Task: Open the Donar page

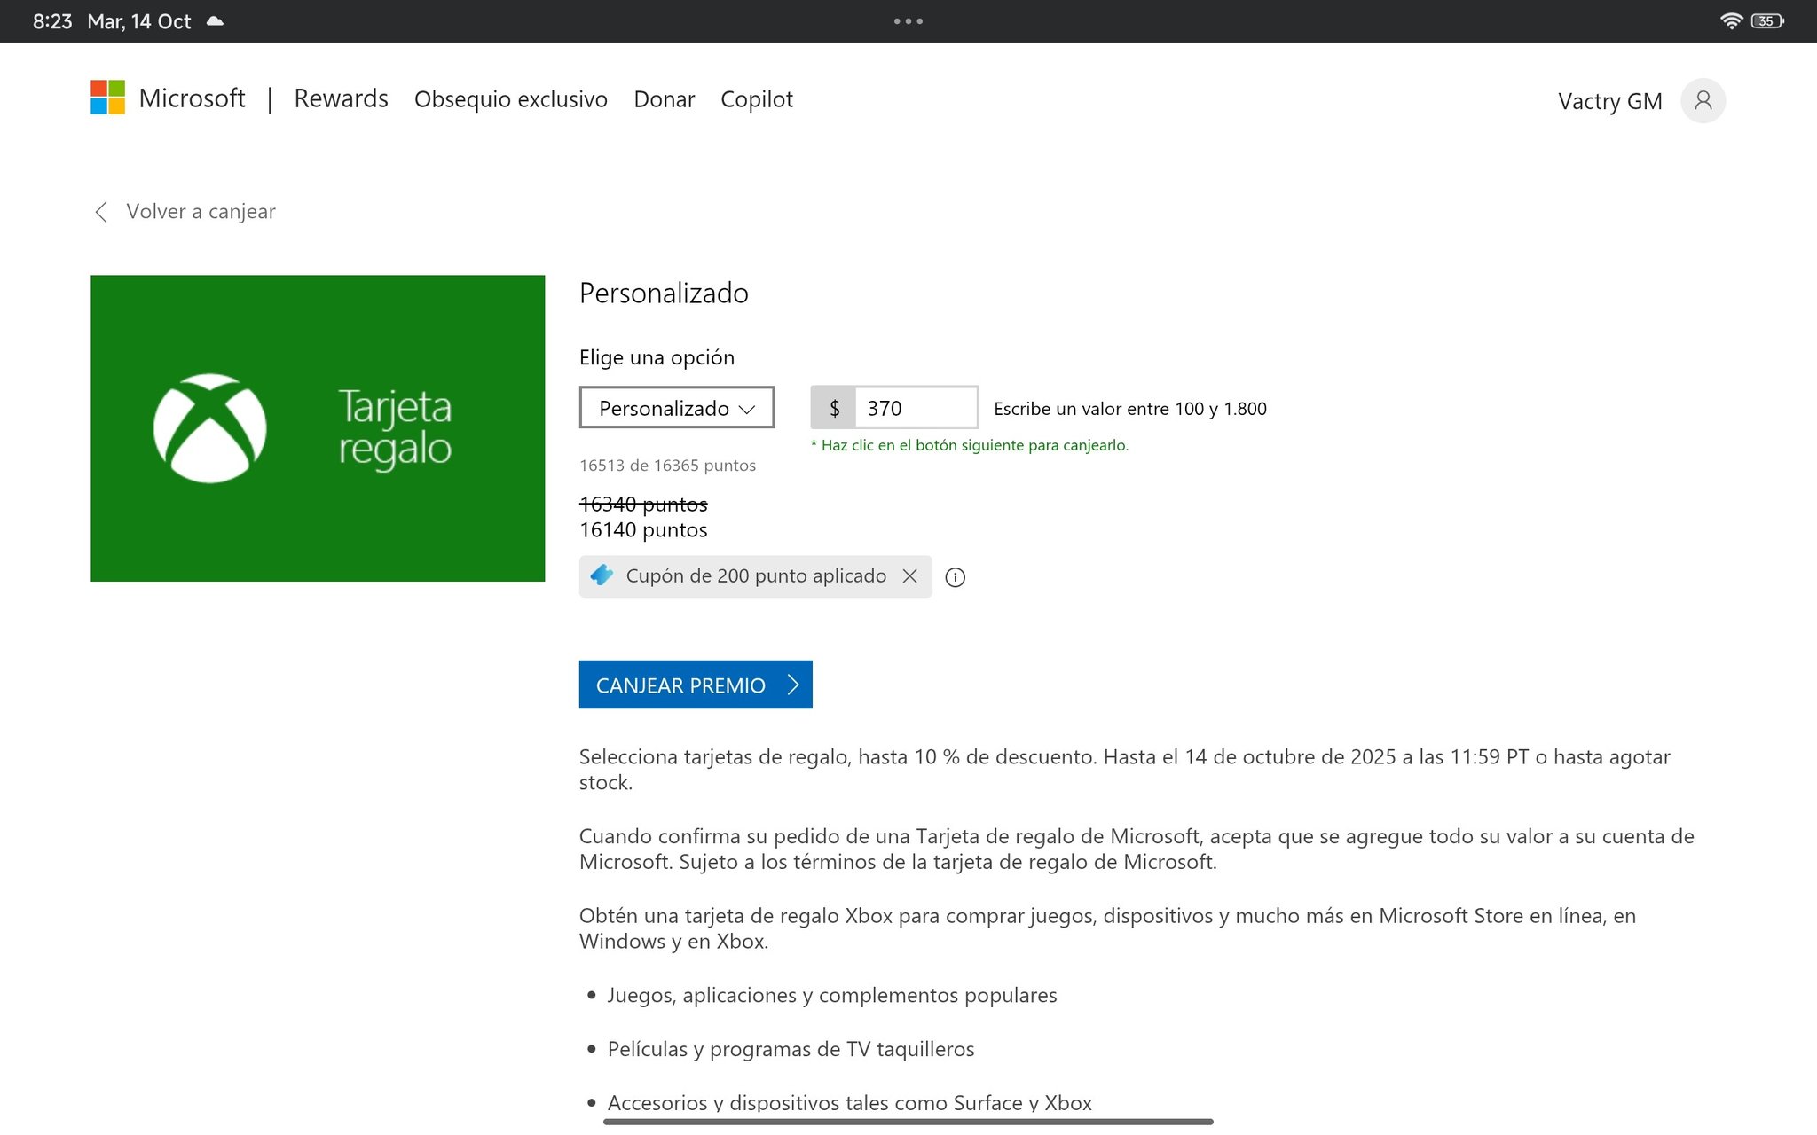Action: (x=665, y=99)
